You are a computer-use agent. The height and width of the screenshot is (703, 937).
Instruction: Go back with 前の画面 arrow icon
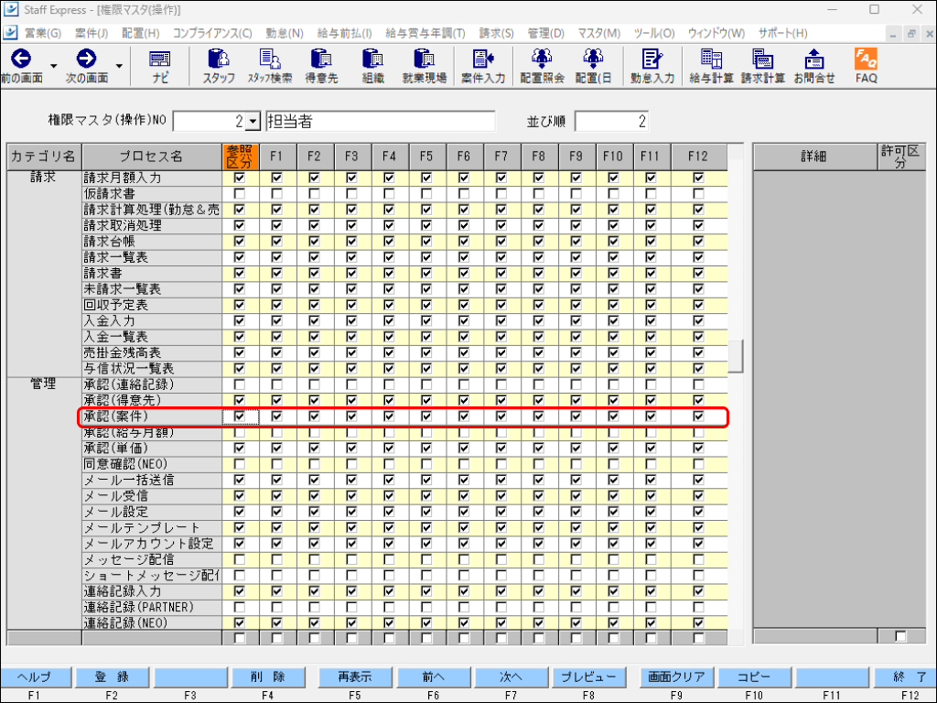21,59
